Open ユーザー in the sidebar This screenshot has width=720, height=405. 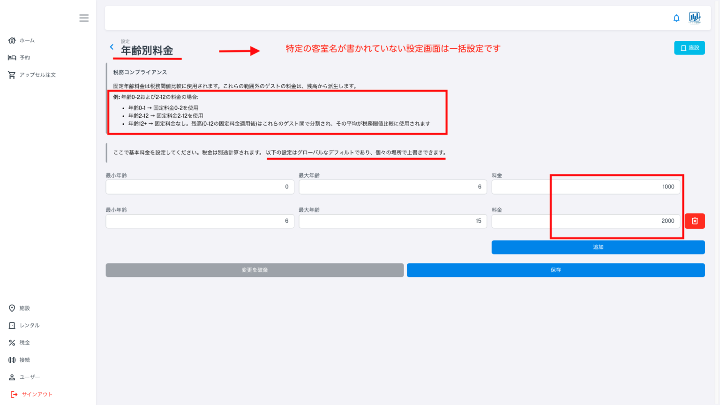pyautogui.click(x=30, y=377)
